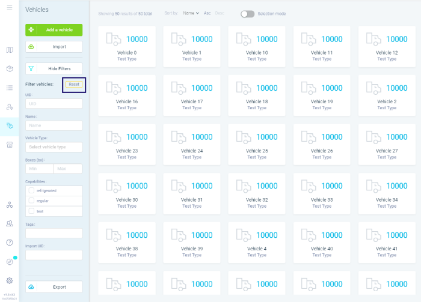Check the regular capability checkbox
This screenshot has height=302, width=421.
[31, 201]
